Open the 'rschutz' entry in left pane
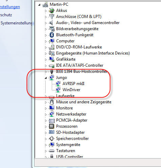The image size is (161, 168). pos(6,15)
